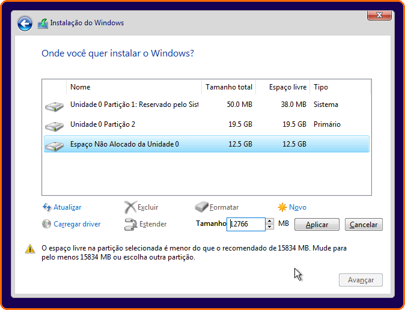
Task: Click the Atualizar refresh arrows icon
Action: click(x=47, y=207)
